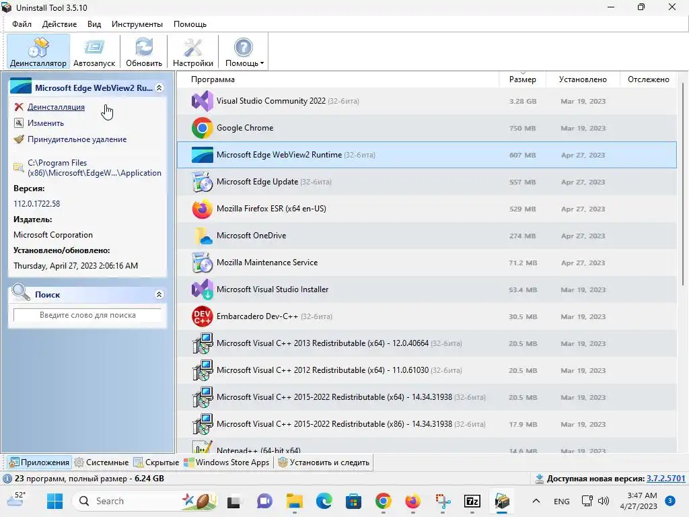Switch to the Автозапуск toolbar section
The height and width of the screenshot is (517, 689).
tap(94, 52)
